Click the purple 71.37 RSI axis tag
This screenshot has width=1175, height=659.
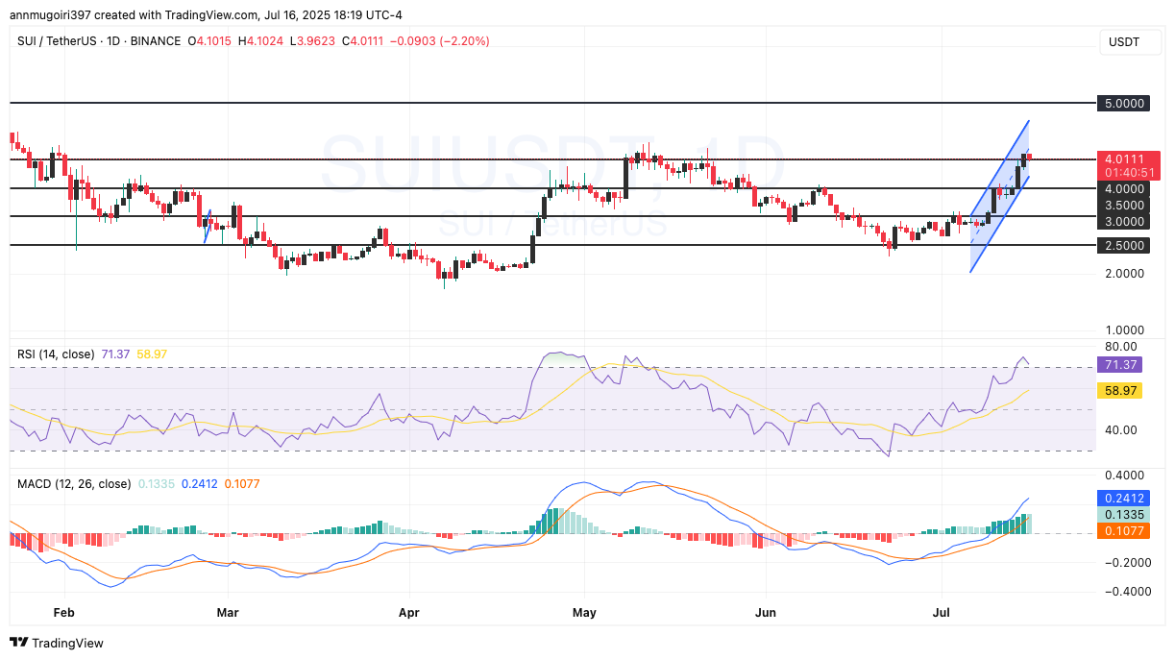click(1119, 366)
